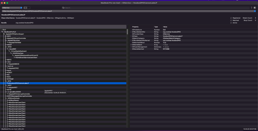
Task: Click the search result stepper arrows
Action: point(252,8)
